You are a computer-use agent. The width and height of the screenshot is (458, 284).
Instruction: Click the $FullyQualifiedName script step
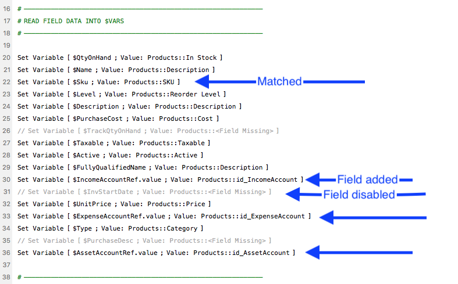143,167
